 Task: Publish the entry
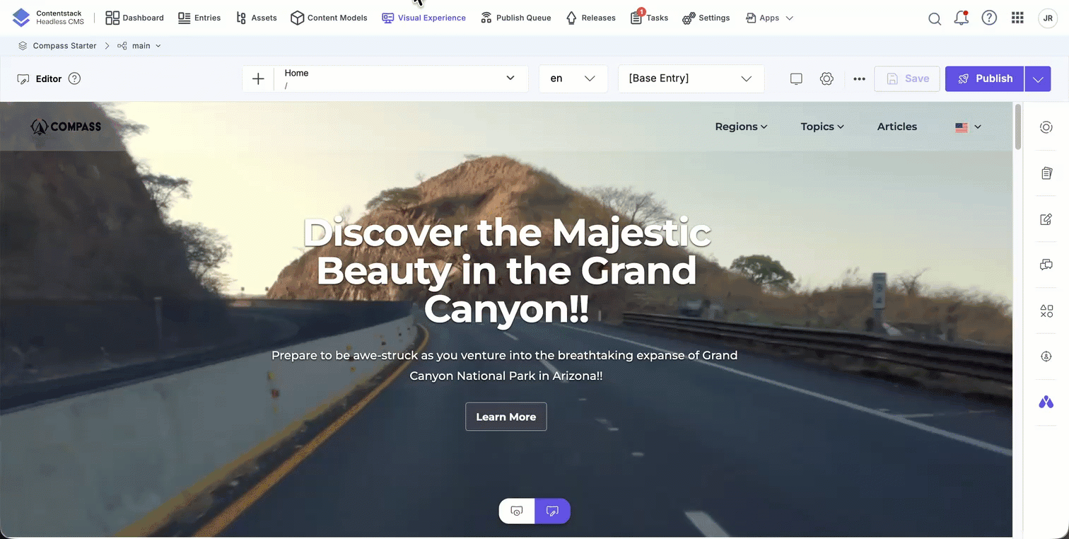pos(984,79)
